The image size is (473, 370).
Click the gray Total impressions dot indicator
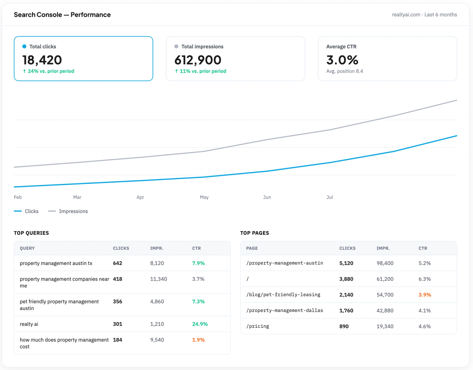coord(176,46)
